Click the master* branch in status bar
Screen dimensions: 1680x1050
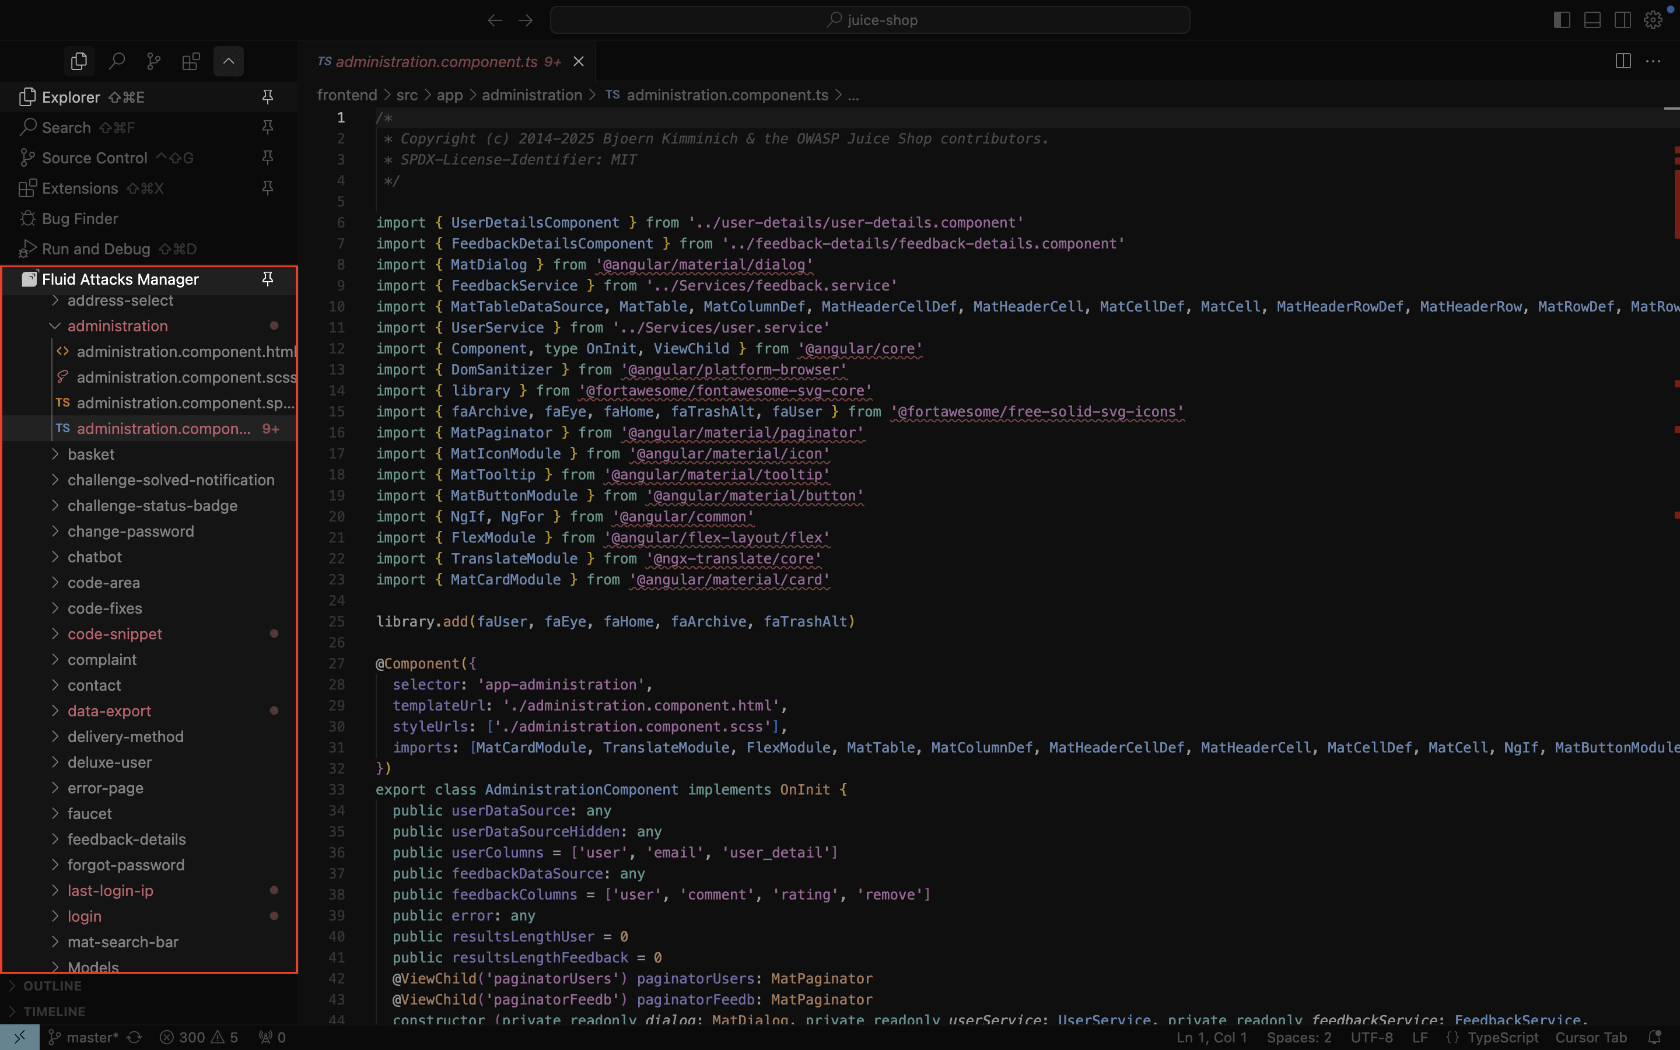[x=83, y=1038]
